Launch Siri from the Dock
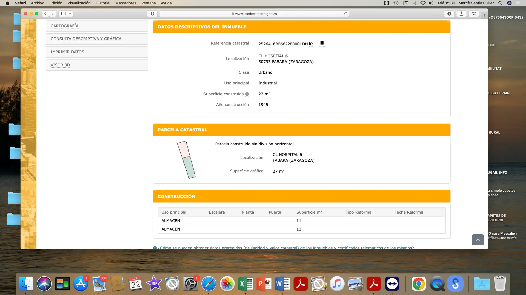The image size is (526, 295). [44, 284]
